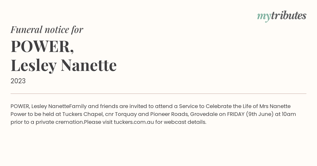The image size is (317, 166).
Task: Click the horizontal divider line
Action: [x=158, y=94]
